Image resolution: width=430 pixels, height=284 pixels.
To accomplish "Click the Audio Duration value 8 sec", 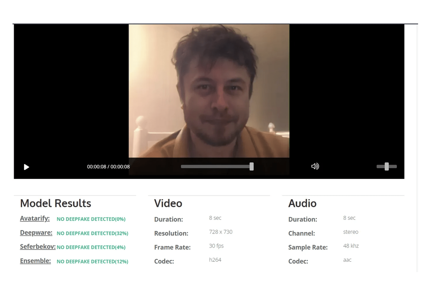I will [349, 218].
